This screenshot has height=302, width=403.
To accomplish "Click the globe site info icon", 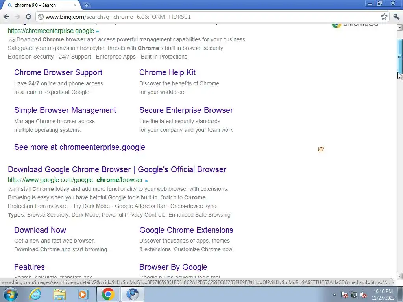I will point(41,17).
